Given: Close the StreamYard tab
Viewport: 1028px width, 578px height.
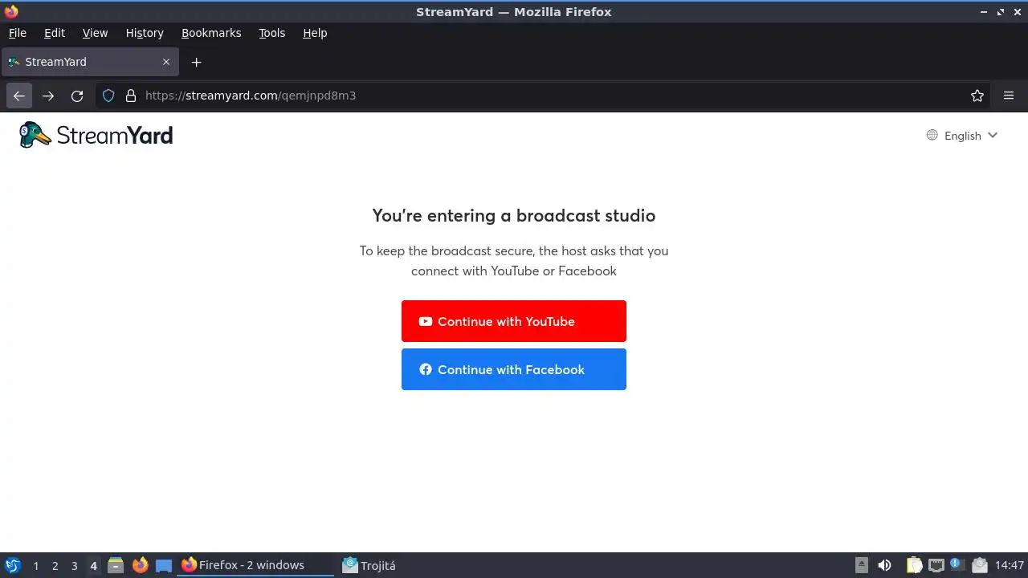Looking at the screenshot, I should tap(166, 62).
